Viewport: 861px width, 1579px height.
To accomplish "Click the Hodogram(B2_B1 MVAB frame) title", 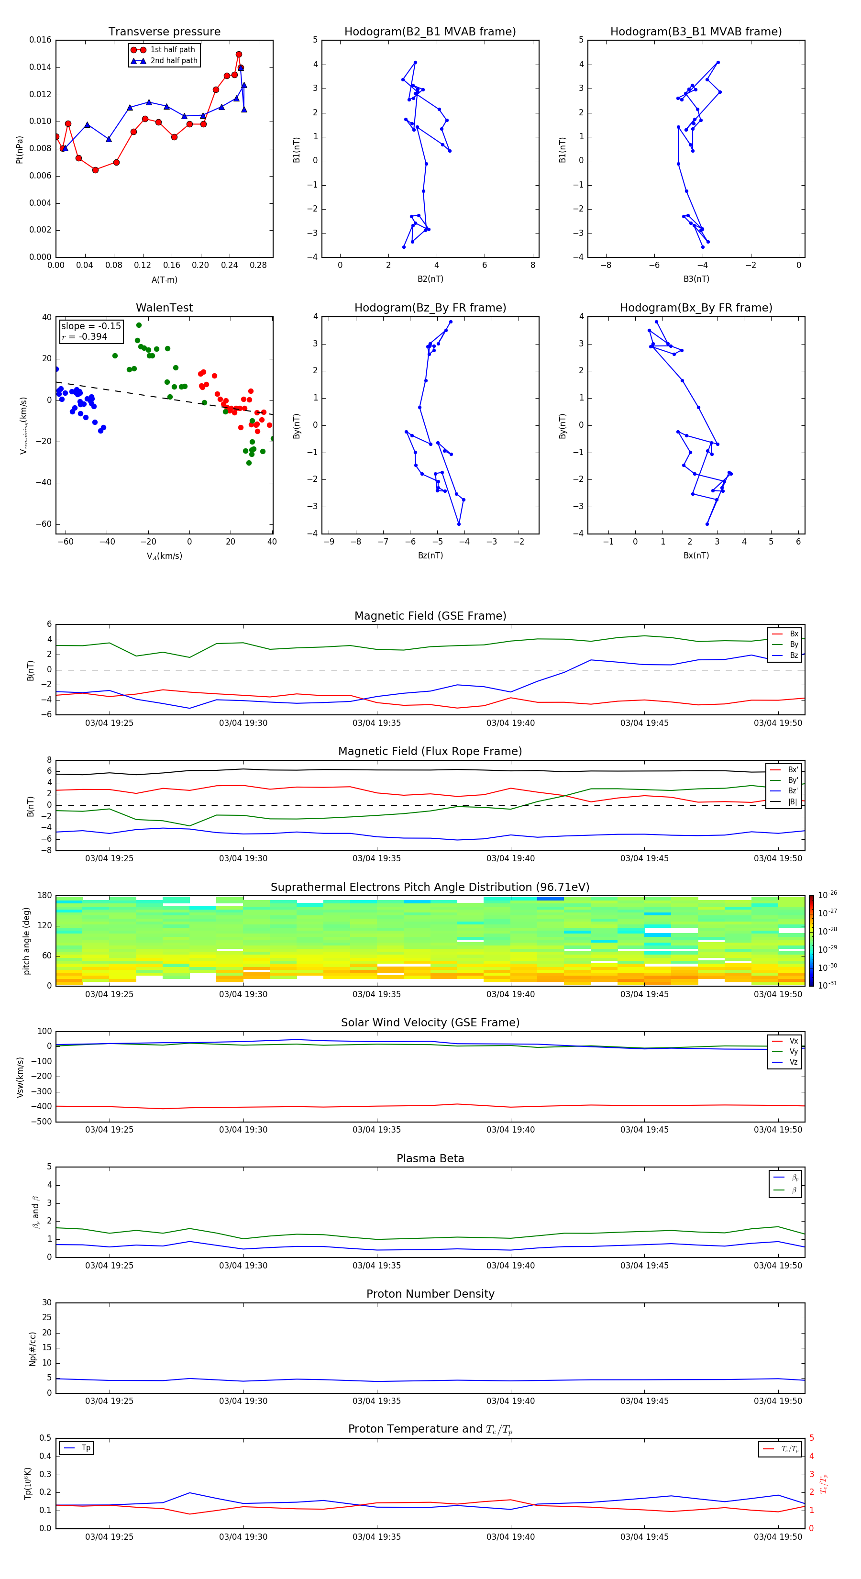I will coord(430,32).
